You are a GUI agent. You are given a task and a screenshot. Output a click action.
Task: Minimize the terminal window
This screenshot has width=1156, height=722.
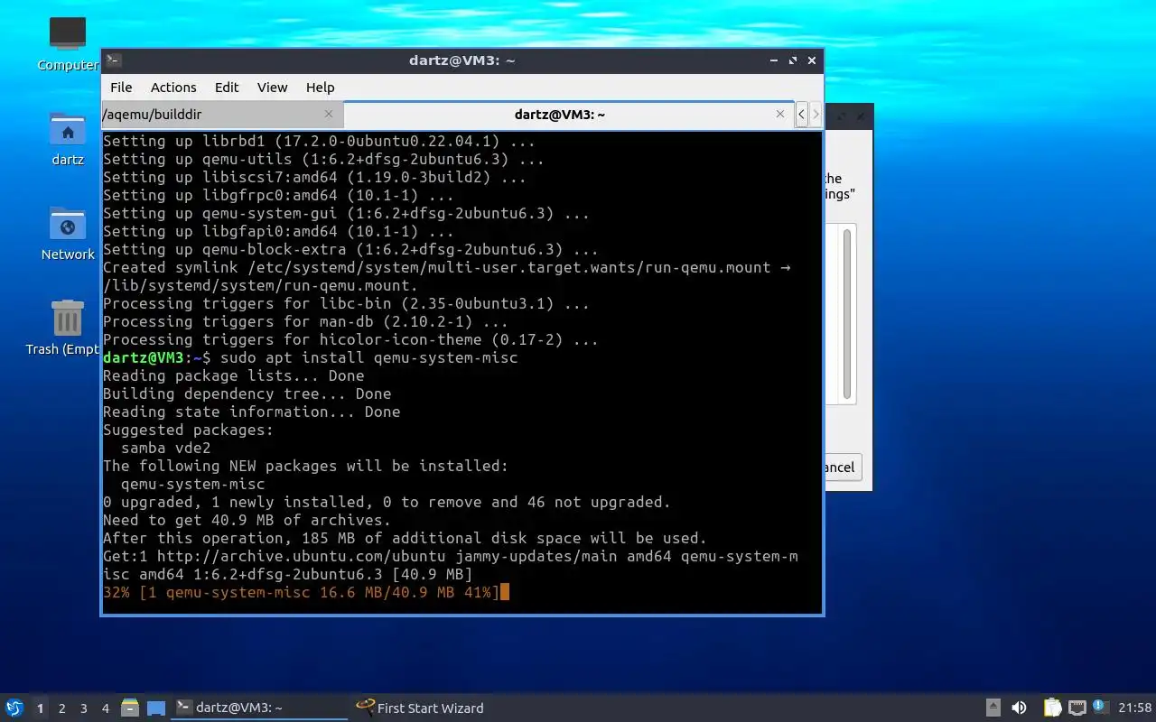[773, 60]
